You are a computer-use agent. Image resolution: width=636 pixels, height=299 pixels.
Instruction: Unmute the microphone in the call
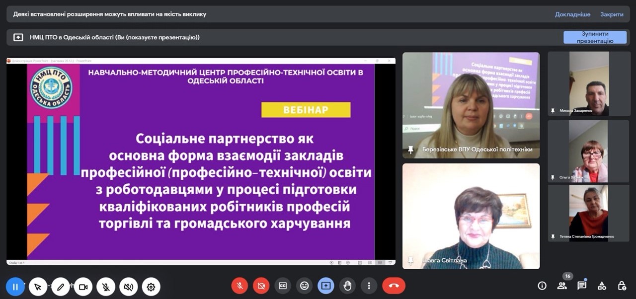pos(239,286)
